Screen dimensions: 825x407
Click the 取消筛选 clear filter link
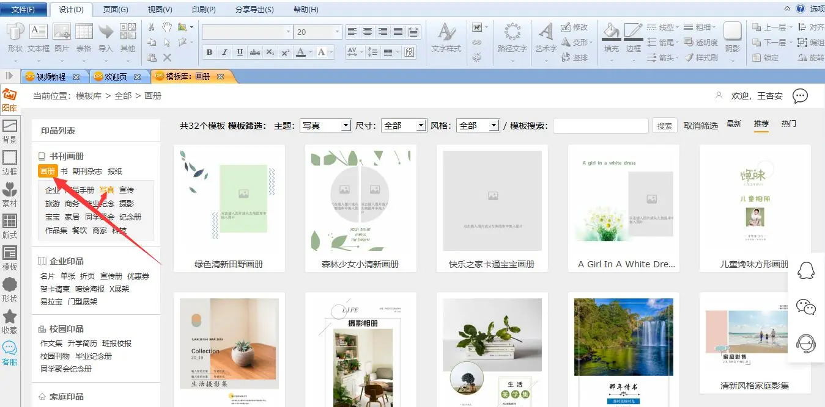tap(700, 126)
